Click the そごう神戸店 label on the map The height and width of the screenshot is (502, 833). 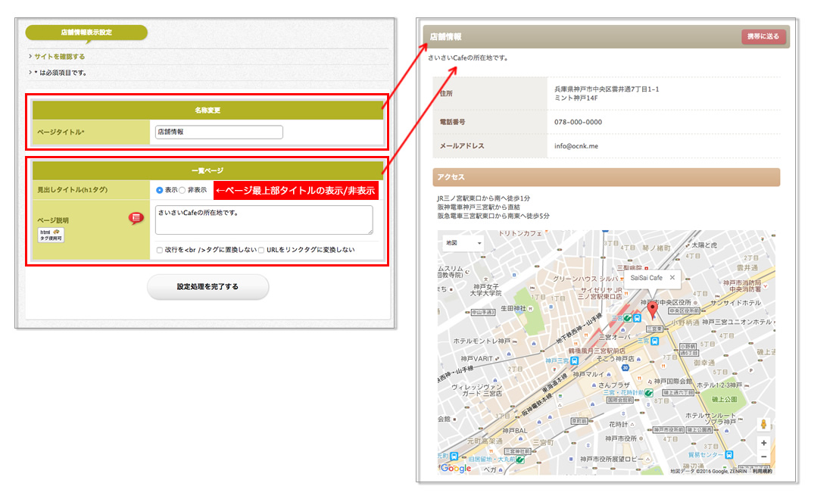616,359
